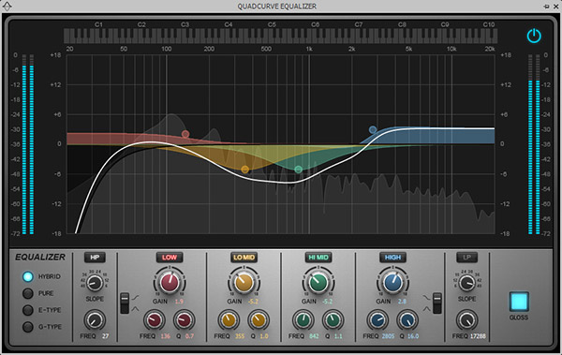Select the red LOW band node on graph
The width and height of the screenshot is (562, 355).
click(185, 134)
